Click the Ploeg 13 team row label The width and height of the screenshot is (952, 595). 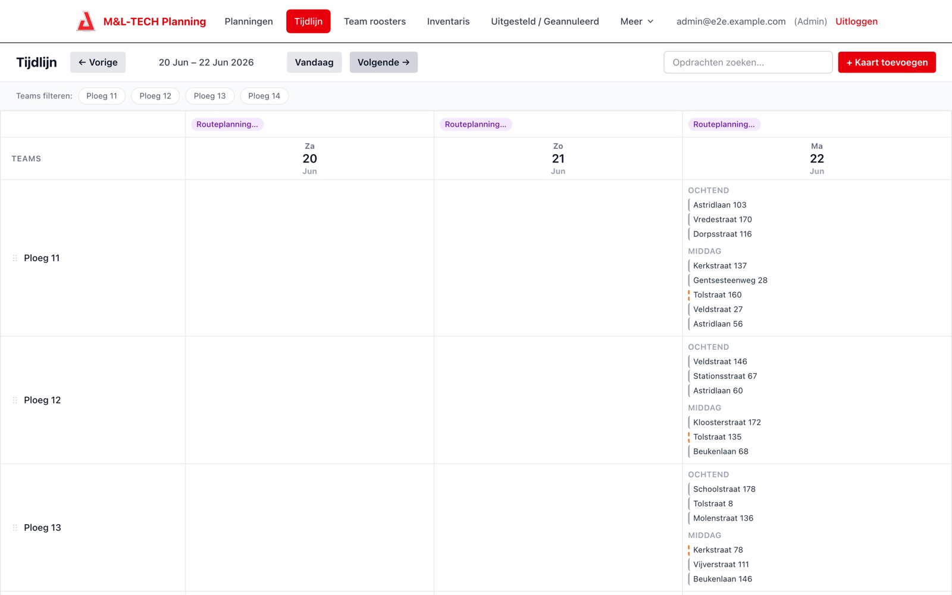pyautogui.click(x=42, y=528)
